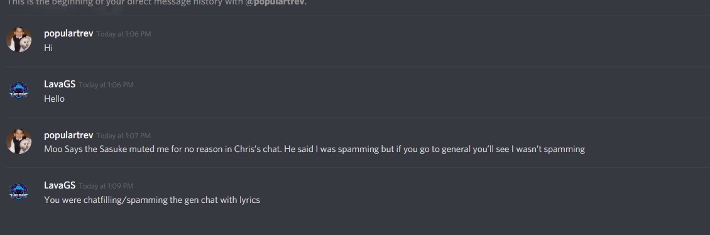Click populartrev's avatar beside the 'Hi' message
Screen dimensions: 710x235
(19, 40)
